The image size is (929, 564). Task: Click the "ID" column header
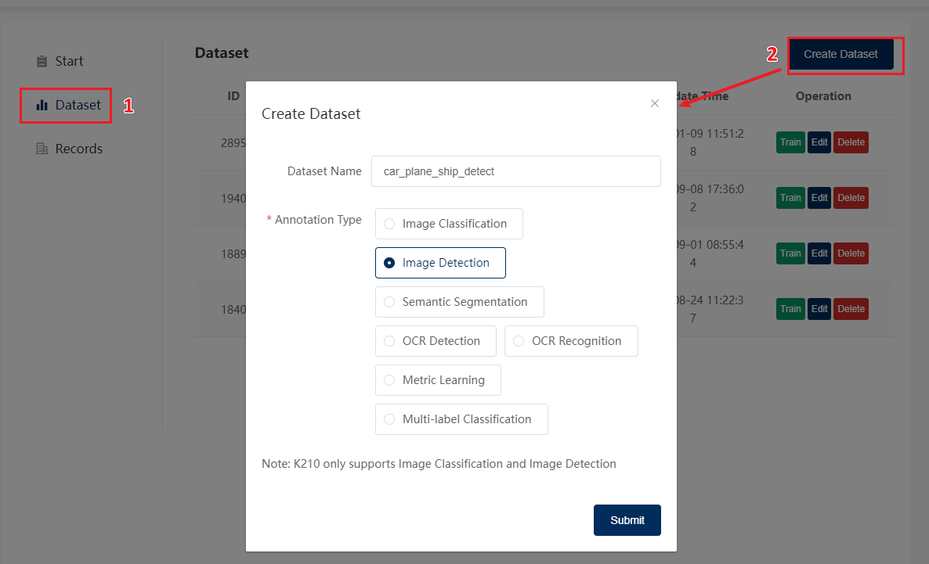pos(233,96)
